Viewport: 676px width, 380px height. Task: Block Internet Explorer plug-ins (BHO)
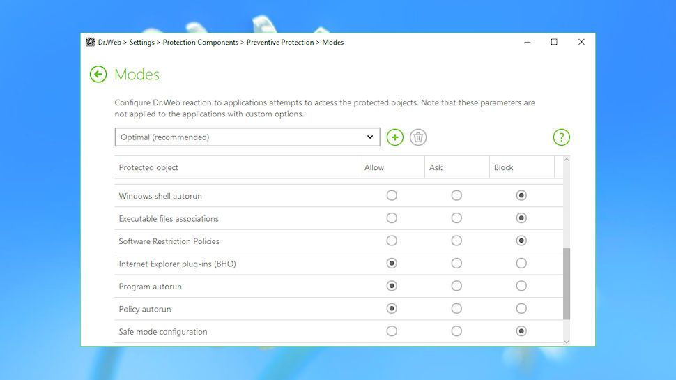521,263
